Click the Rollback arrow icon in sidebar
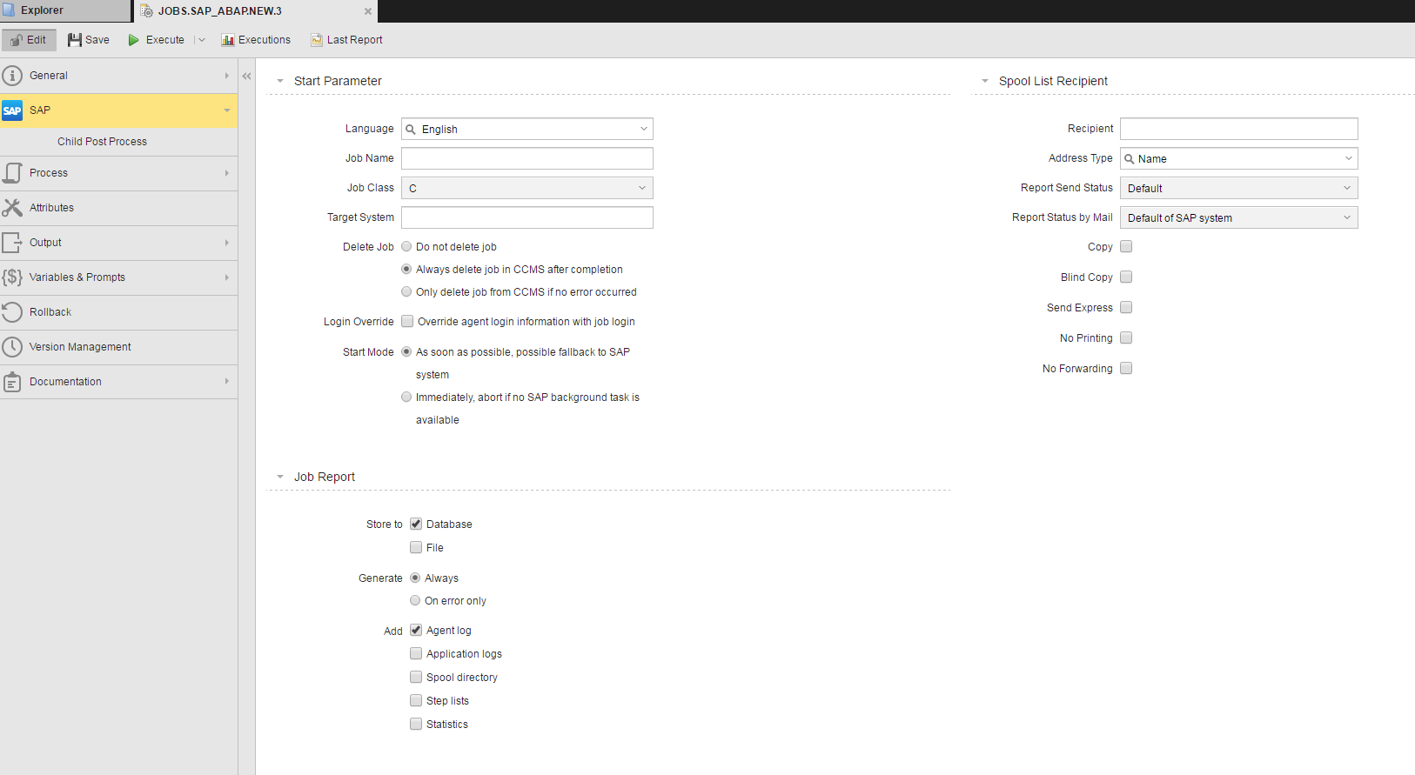Screen dimensions: 1415x775 12,312
